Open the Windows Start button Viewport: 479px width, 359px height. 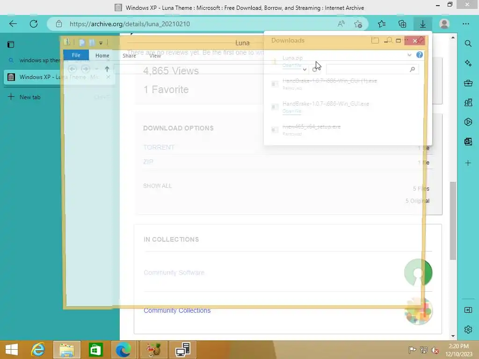12,350
